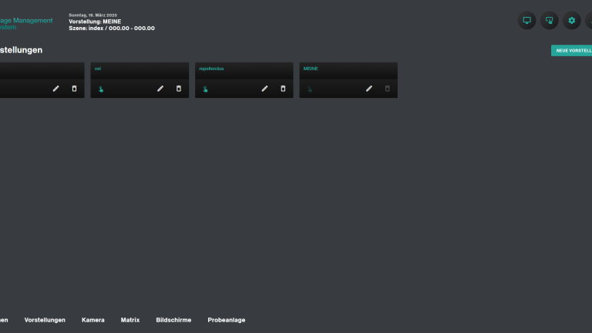Switch to the Vorstellungen tab
Image resolution: width=592 pixels, height=333 pixels.
click(x=45, y=320)
